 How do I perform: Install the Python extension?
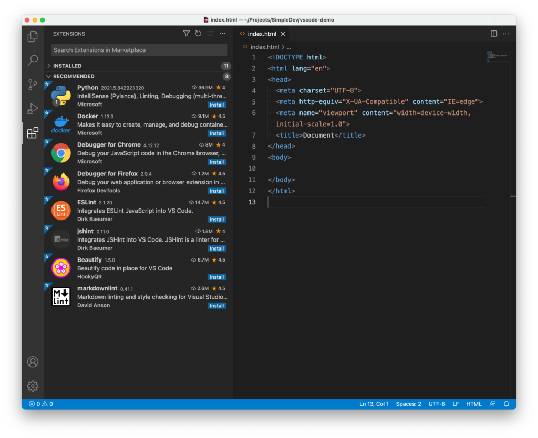tap(216, 105)
